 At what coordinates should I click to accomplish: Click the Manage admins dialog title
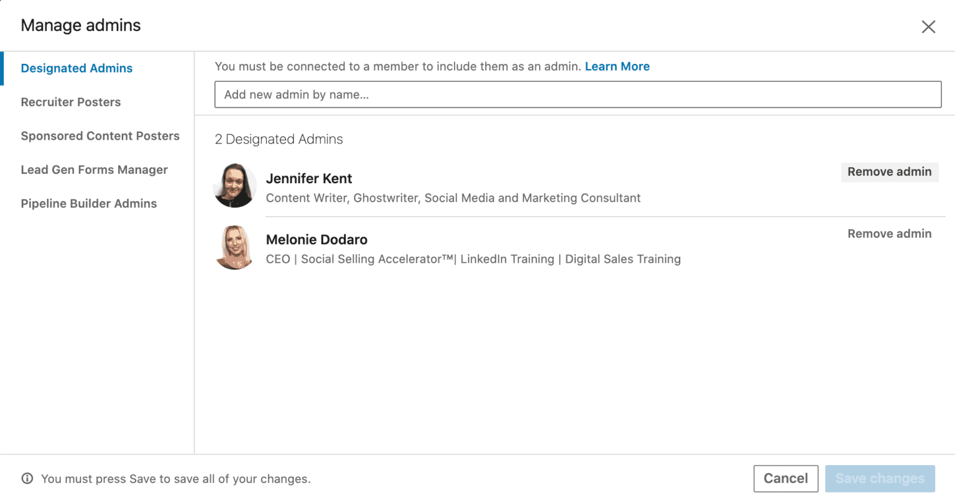point(81,25)
